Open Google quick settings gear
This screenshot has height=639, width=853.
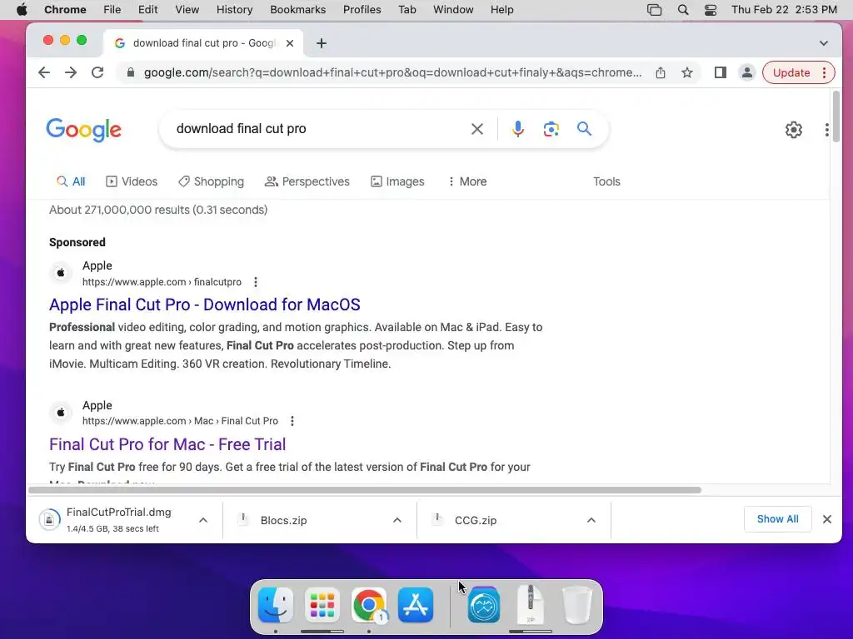794,130
